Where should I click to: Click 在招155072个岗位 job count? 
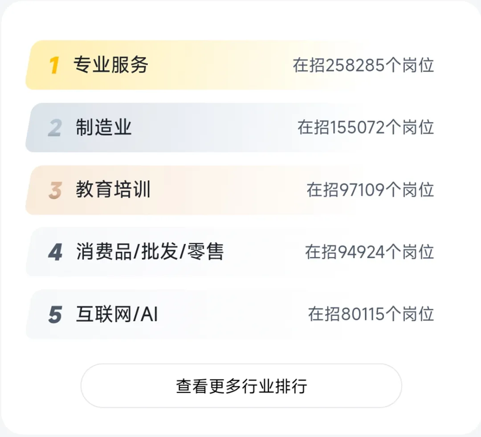pos(366,127)
